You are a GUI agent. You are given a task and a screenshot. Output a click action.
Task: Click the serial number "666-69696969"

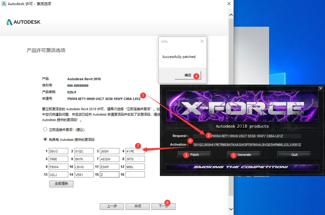click(78, 85)
